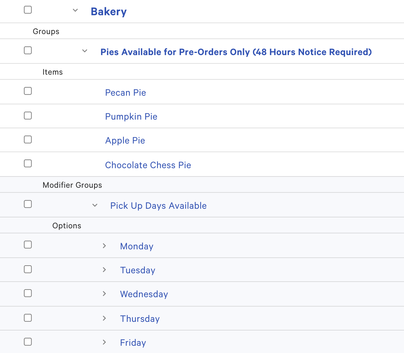Image resolution: width=404 pixels, height=353 pixels.
Task: Open the Pies Available for Pre-Orders group
Action: [236, 52]
